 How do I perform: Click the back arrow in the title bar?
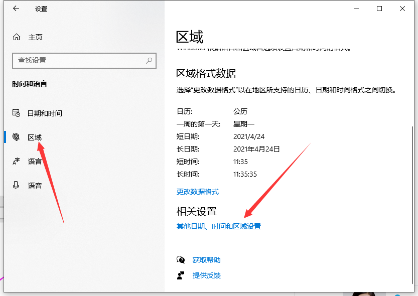pos(16,9)
